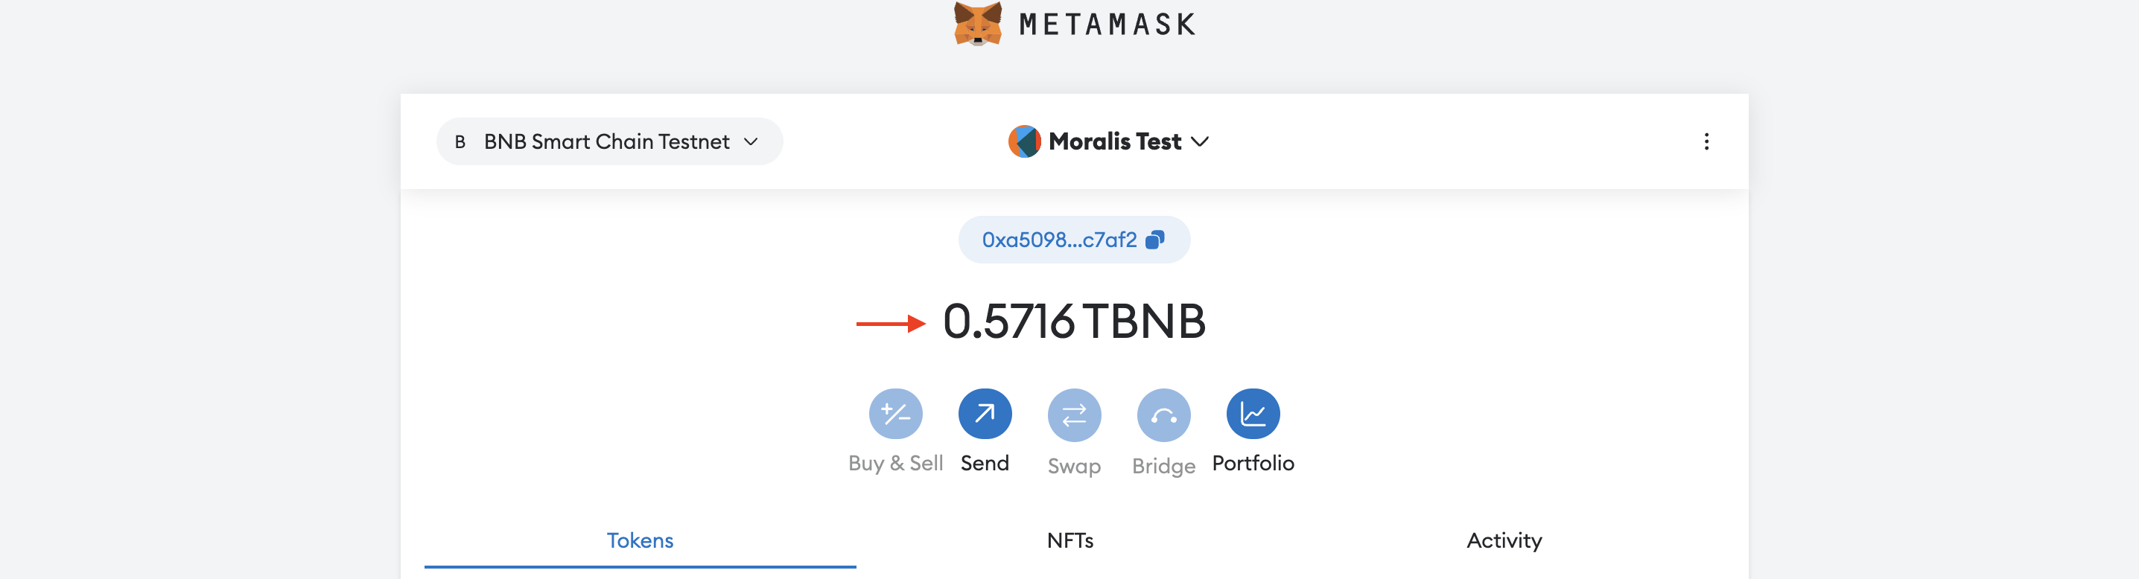Open the Portfolio chart icon

[x=1253, y=414]
